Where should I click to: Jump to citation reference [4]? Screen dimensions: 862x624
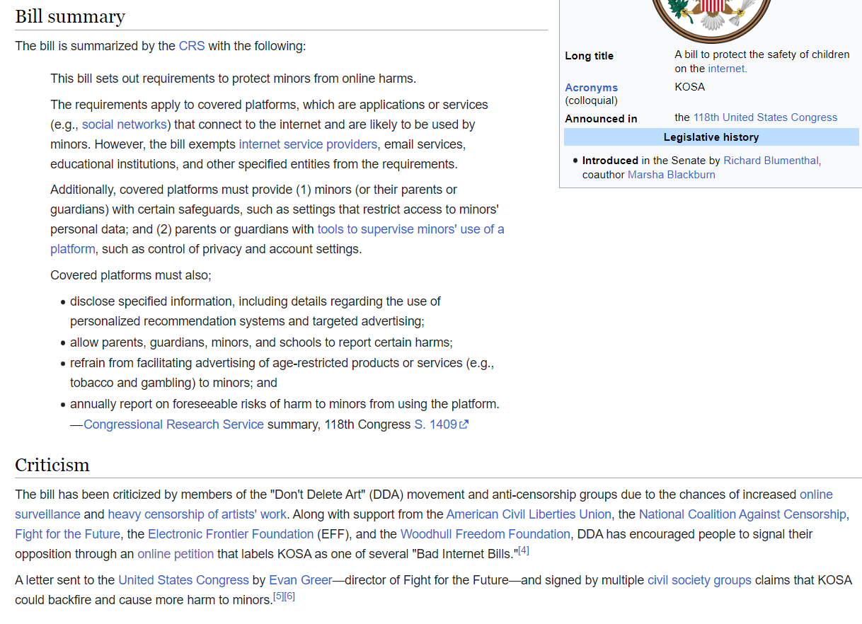[524, 550]
